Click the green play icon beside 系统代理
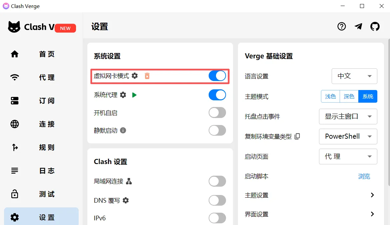 click(x=134, y=95)
